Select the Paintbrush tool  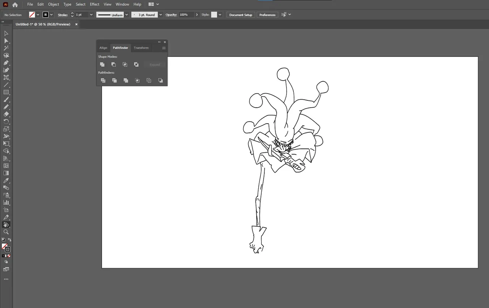(6, 100)
